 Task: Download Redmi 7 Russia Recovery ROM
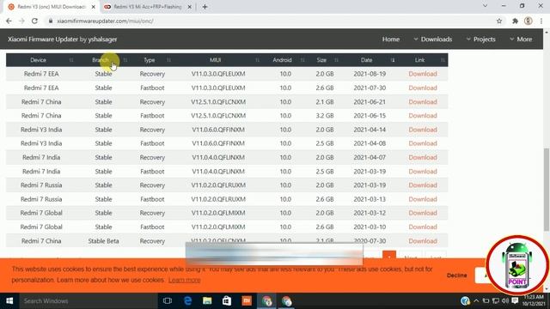click(x=423, y=185)
